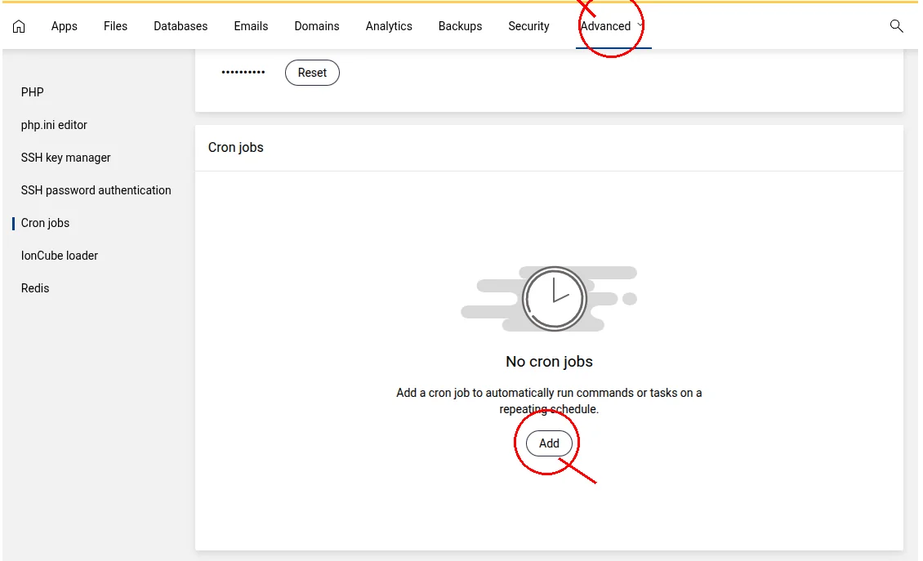Go to the Security section

[x=528, y=26]
